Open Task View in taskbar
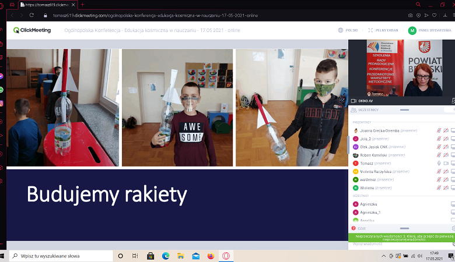The height and width of the screenshot is (262, 455). point(135,256)
